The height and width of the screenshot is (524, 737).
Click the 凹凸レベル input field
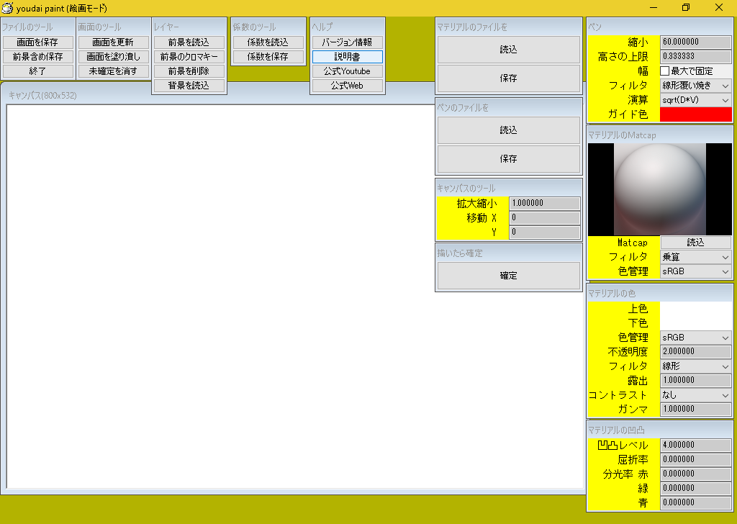tap(695, 446)
